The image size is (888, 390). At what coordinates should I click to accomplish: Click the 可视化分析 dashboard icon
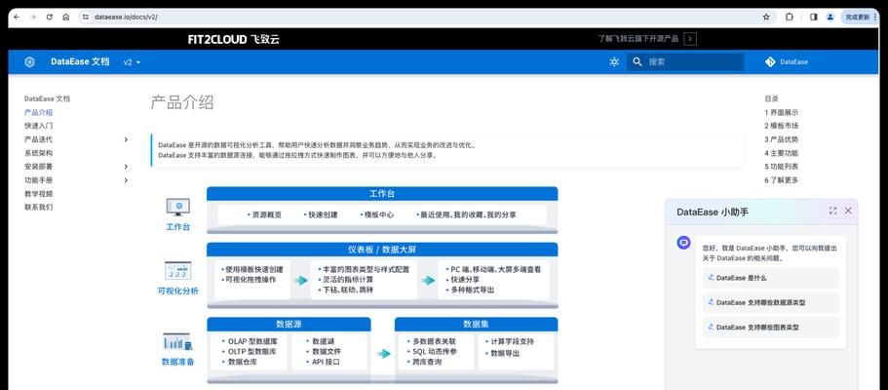point(177,271)
